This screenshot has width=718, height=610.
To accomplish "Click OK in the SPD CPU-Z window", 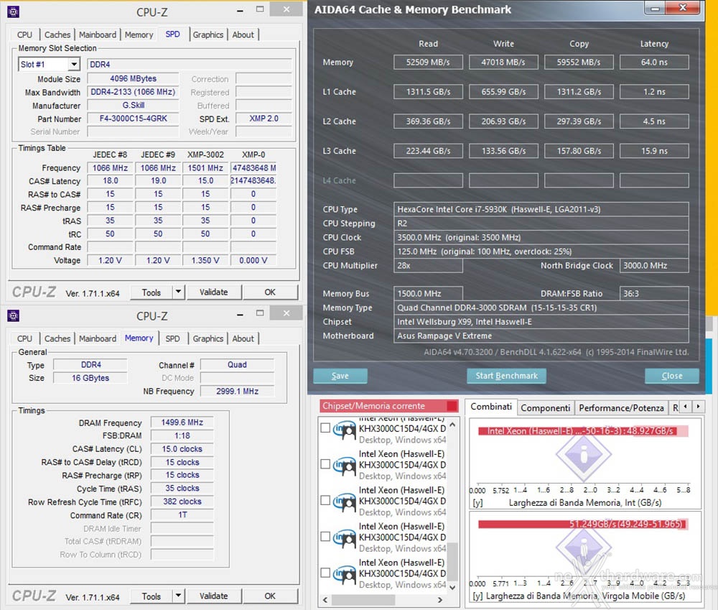I will pos(270,292).
